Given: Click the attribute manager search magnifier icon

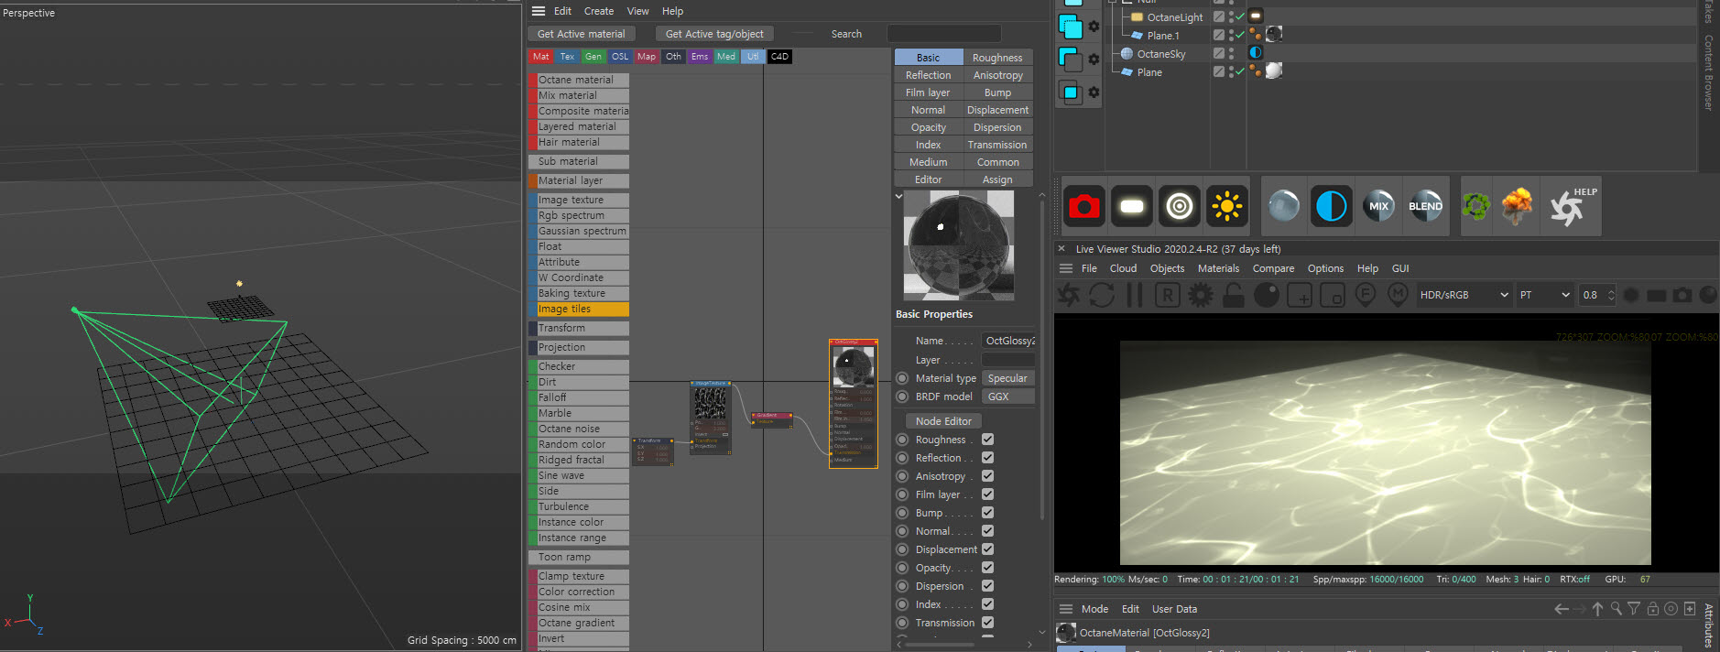Looking at the screenshot, I should pyautogui.click(x=1616, y=609).
